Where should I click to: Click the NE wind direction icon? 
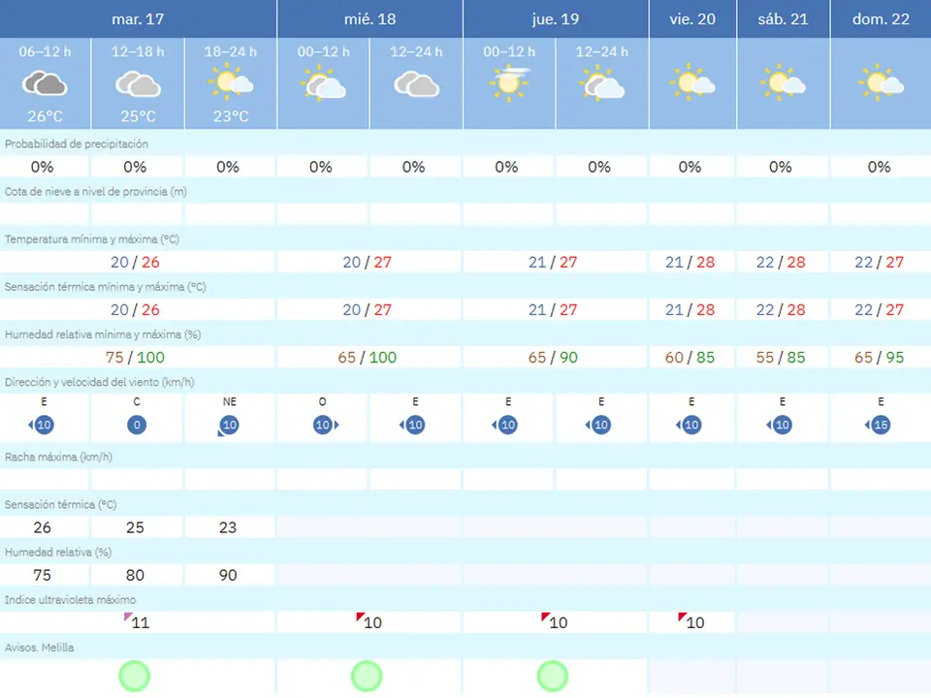click(229, 427)
